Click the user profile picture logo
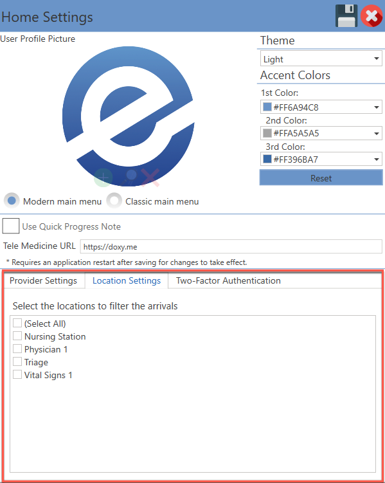 [129, 116]
